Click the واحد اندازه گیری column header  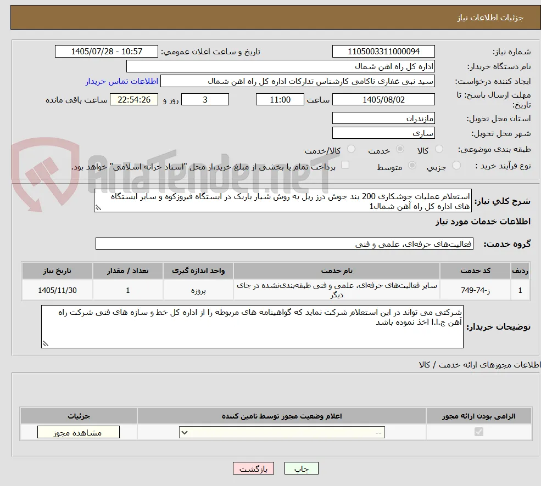click(198, 270)
